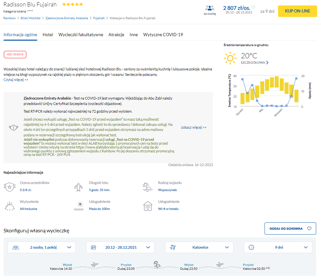Click the sun weather icon
This screenshot has width=321, height=280.
(x=230, y=58)
